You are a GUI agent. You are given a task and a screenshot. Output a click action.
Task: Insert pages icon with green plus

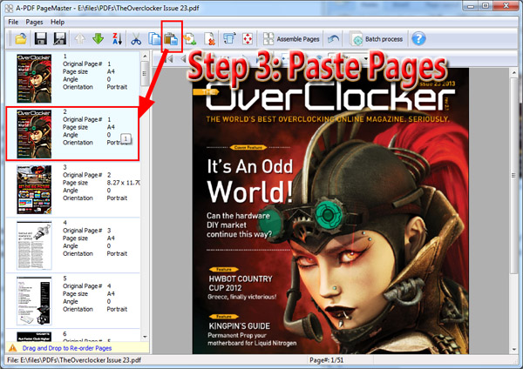pos(190,39)
